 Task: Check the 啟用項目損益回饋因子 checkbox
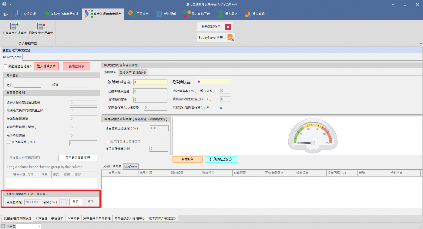107,142
